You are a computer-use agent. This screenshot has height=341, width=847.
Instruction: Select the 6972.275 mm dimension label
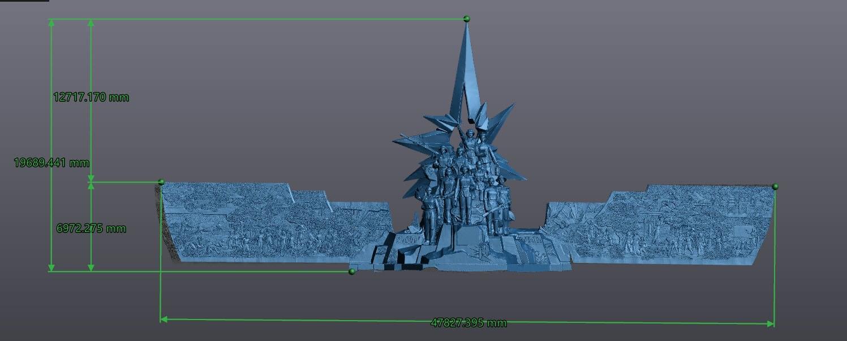(91, 228)
